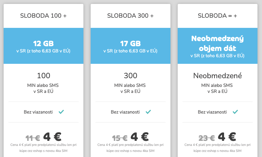Click Bez viazanosti label in the first card
This screenshot has height=157, width=262.
point(38,112)
